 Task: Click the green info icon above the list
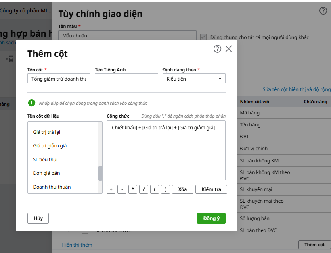(x=31, y=103)
